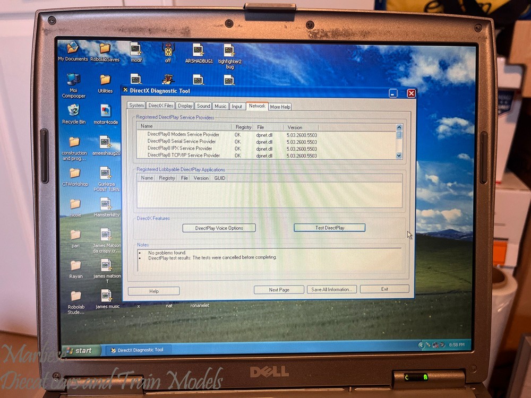The image size is (531, 398).
Task: Open the pari folder icon
Action: tap(75, 235)
